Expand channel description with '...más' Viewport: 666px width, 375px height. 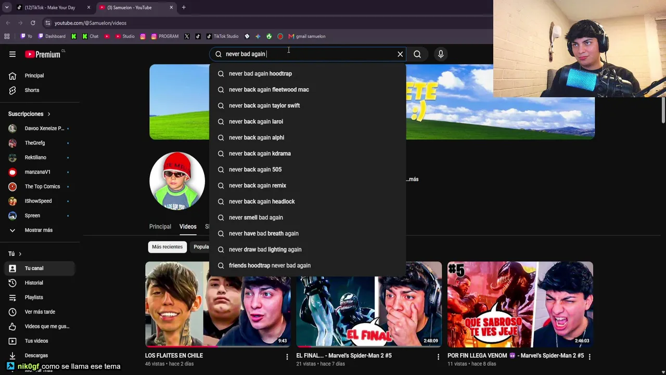(413, 179)
